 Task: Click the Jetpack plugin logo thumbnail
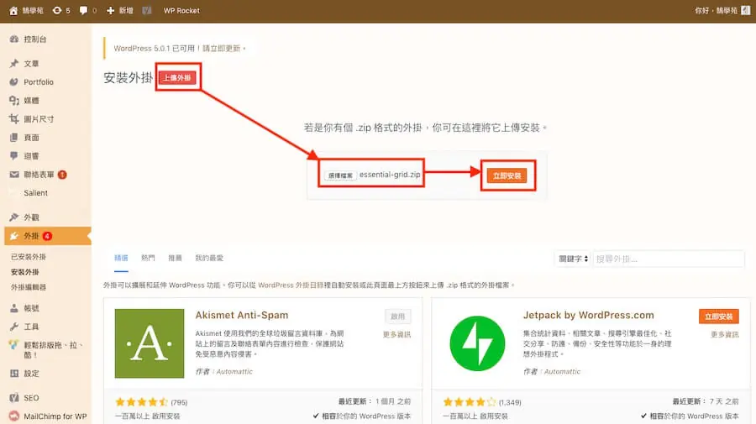pyautogui.click(x=477, y=343)
